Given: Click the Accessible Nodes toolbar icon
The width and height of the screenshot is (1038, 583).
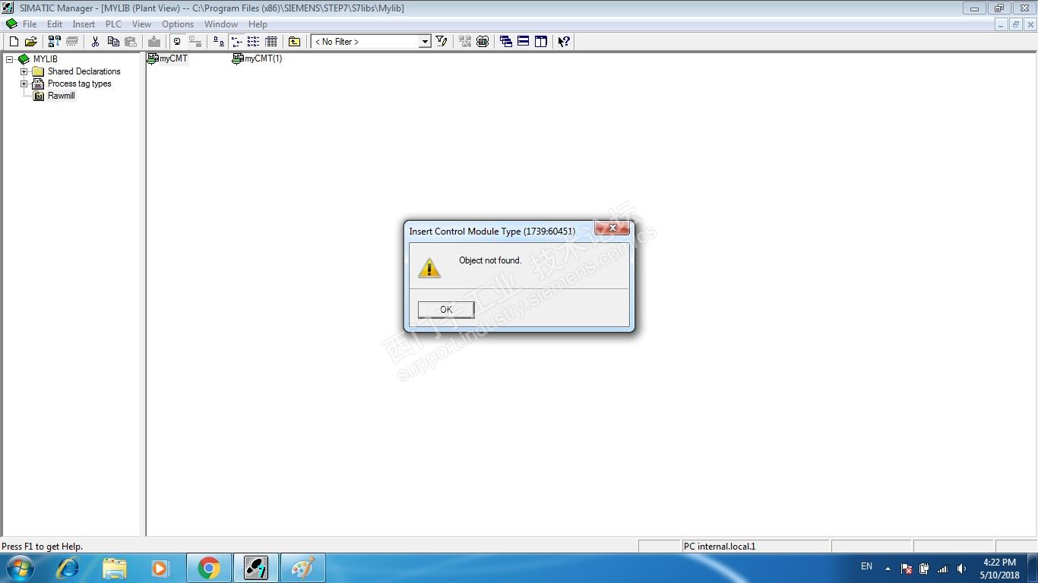Looking at the screenshot, I should point(55,42).
